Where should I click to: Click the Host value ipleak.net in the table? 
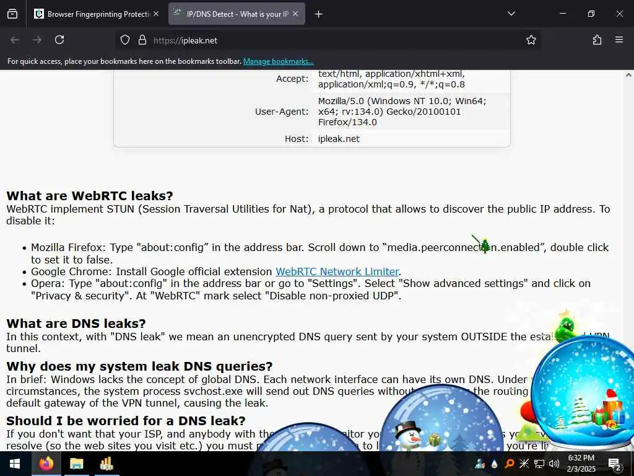pos(339,139)
